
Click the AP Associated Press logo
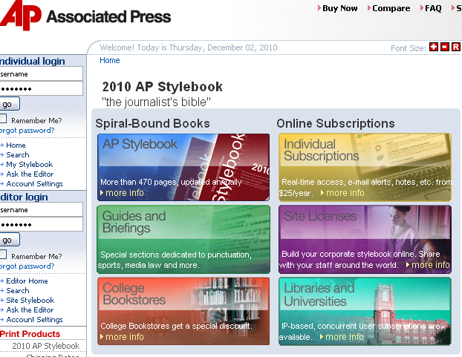coord(85,16)
